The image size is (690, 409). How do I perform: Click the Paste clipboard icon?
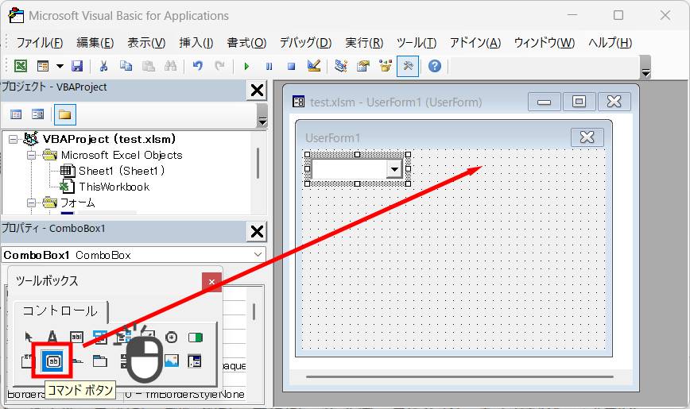pos(149,67)
